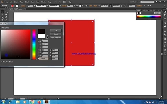Open Chrome from the taskbar
Screen dimensions: 167x104
click(32, 102)
